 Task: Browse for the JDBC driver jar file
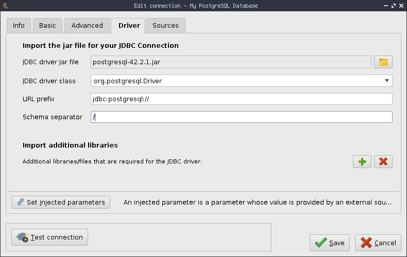tap(383, 62)
